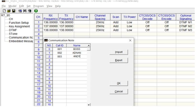The height and width of the screenshot is (107, 196).
Task: Click the Export button
Action: coord(119,60)
